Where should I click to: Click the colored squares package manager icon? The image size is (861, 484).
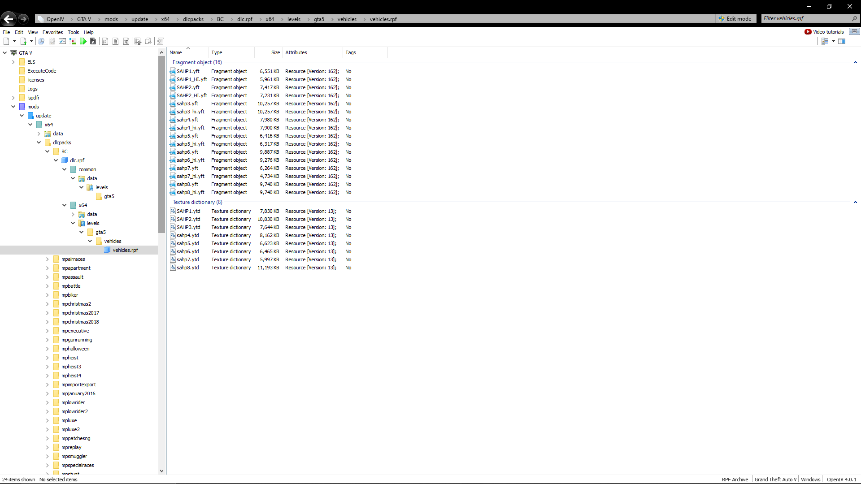(73, 41)
